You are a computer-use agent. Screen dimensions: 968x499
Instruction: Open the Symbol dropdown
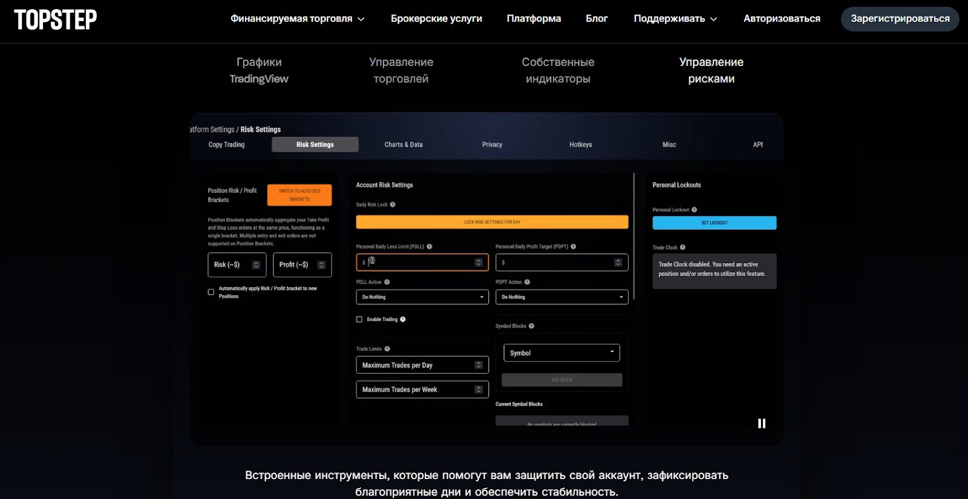pyautogui.click(x=562, y=353)
